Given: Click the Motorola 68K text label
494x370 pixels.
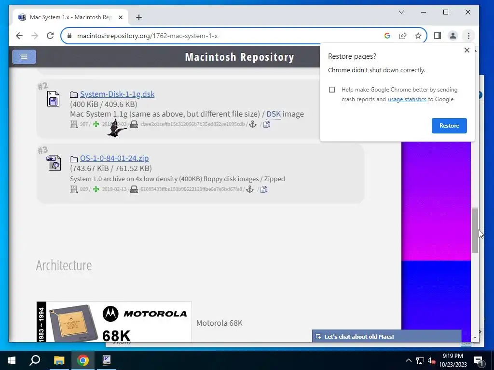Looking at the screenshot, I should click(220, 323).
